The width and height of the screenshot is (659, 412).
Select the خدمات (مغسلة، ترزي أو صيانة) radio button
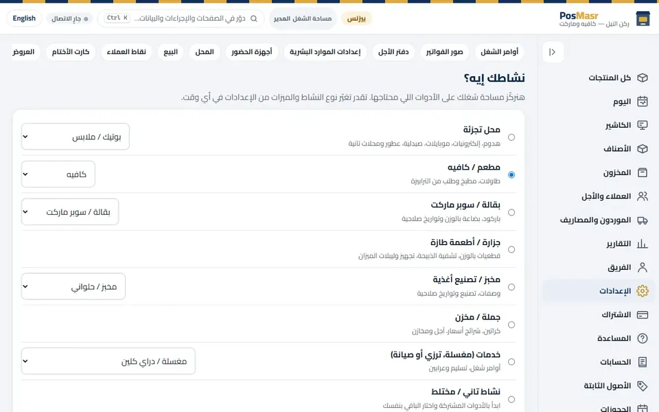(511, 362)
